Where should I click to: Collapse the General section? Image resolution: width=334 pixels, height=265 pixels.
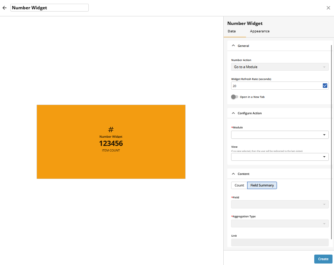coord(233,46)
